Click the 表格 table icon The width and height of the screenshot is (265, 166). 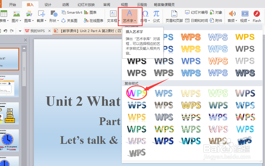coord(3,13)
